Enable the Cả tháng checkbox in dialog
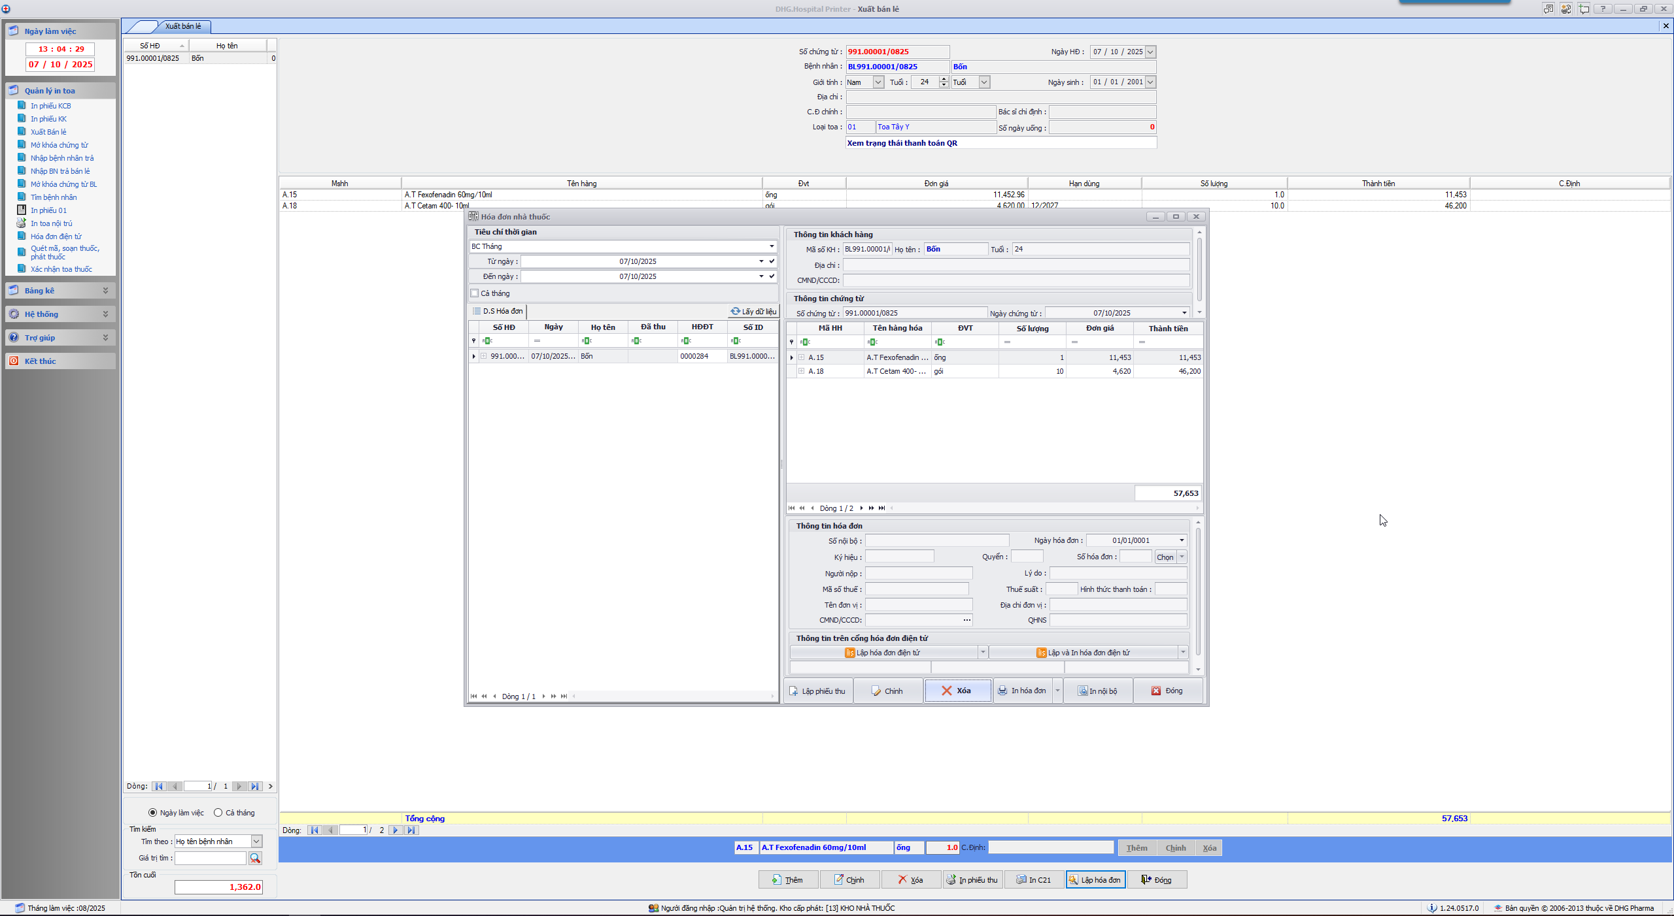Image resolution: width=1674 pixels, height=916 pixels. [x=475, y=293]
